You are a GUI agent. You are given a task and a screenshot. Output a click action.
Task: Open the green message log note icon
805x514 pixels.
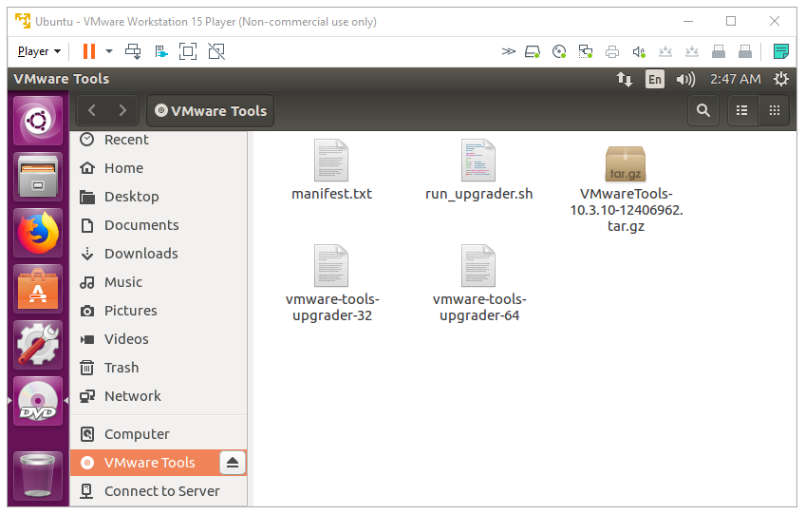point(781,51)
